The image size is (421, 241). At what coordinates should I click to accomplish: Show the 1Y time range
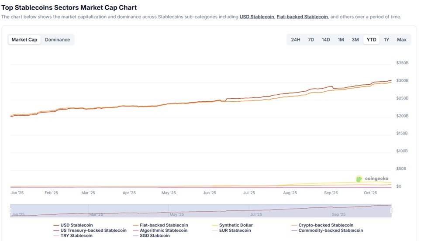click(x=386, y=40)
